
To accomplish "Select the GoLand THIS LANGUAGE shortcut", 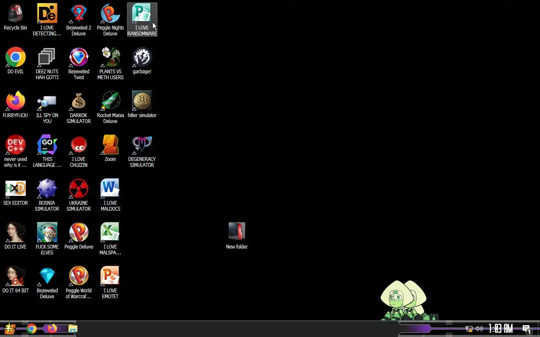I will pyautogui.click(x=47, y=151).
